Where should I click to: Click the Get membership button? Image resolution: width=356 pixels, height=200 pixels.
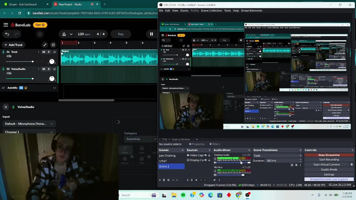point(40,25)
